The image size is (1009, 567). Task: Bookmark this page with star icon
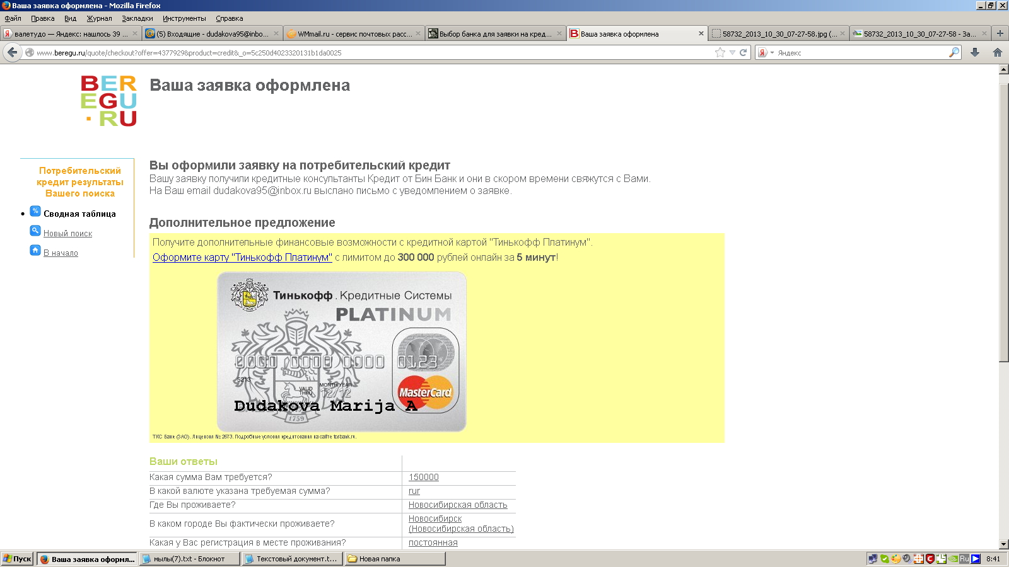tap(720, 52)
